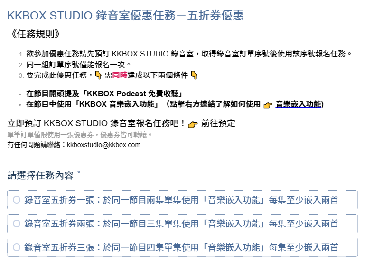Click the required asterisk beside 請選擇任務內容
Viewport: 365px width, 262px height.
(x=79, y=172)
